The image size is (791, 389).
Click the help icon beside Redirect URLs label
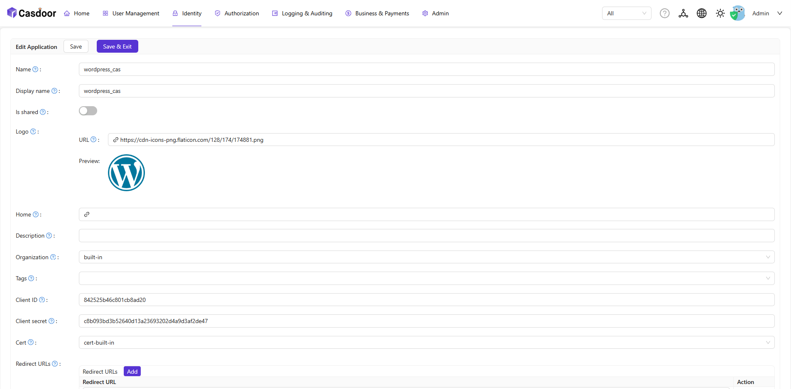pos(55,364)
